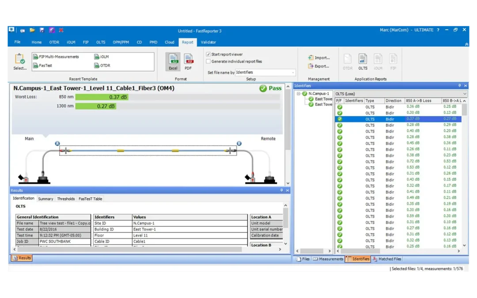The width and height of the screenshot is (477, 298).
Task: Click the Pass status indicator
Action: coord(270,88)
